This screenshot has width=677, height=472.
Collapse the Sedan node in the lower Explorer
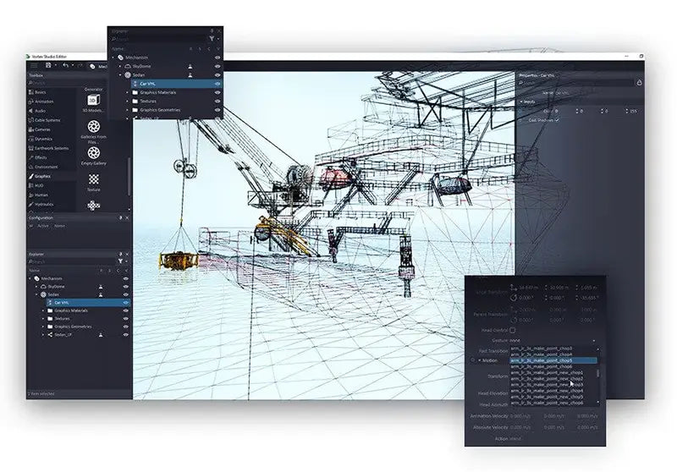coord(36,294)
